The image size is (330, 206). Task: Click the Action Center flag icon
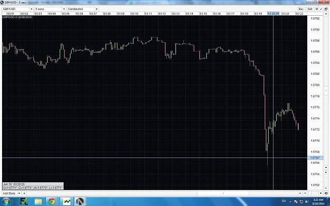pyautogui.click(x=296, y=202)
